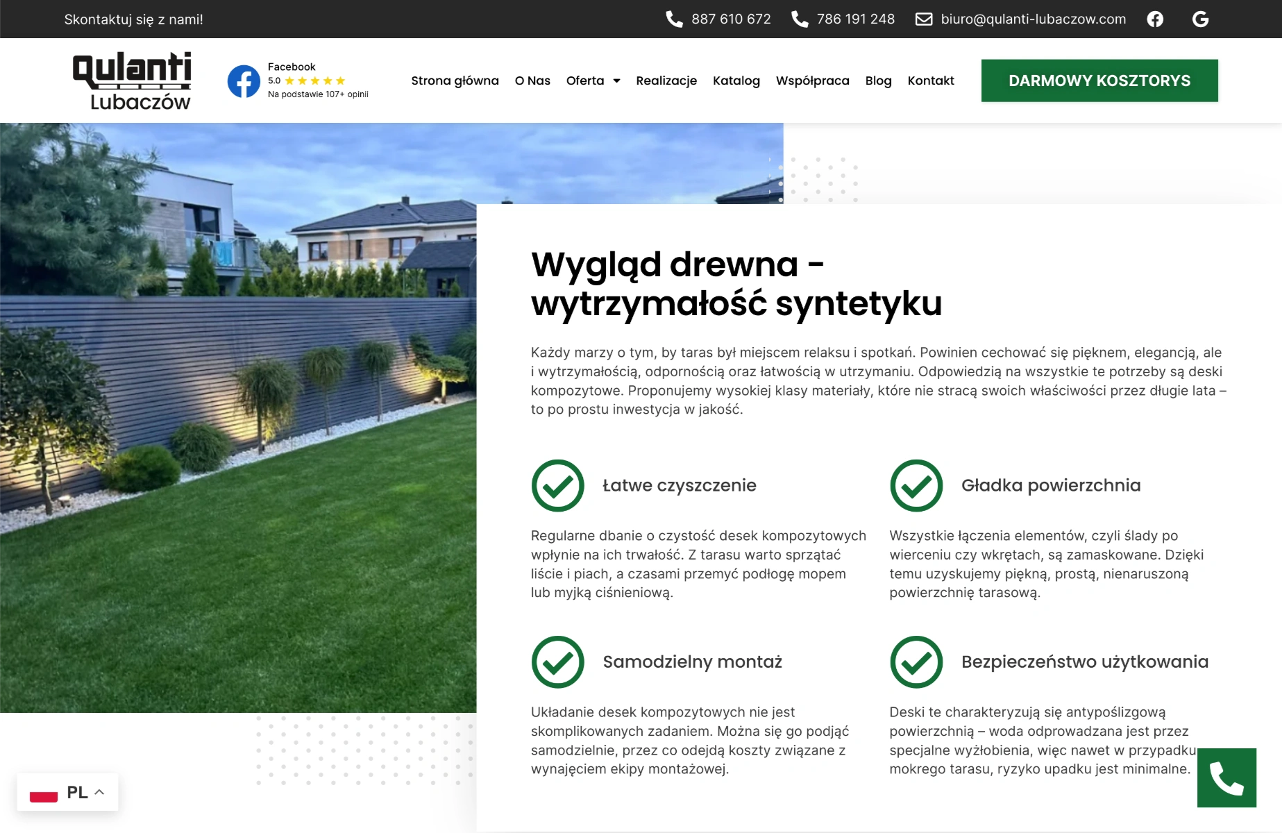Image resolution: width=1282 pixels, height=833 pixels.
Task: Open the Realizacje menu item
Action: [666, 81]
